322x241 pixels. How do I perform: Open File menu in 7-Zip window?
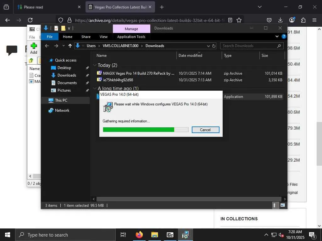(32, 37)
